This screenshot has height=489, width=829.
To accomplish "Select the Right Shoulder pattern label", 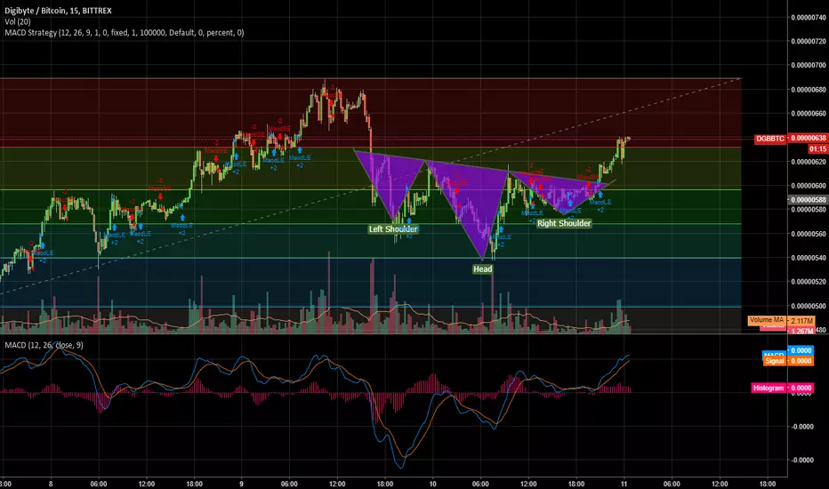I will (x=564, y=223).
